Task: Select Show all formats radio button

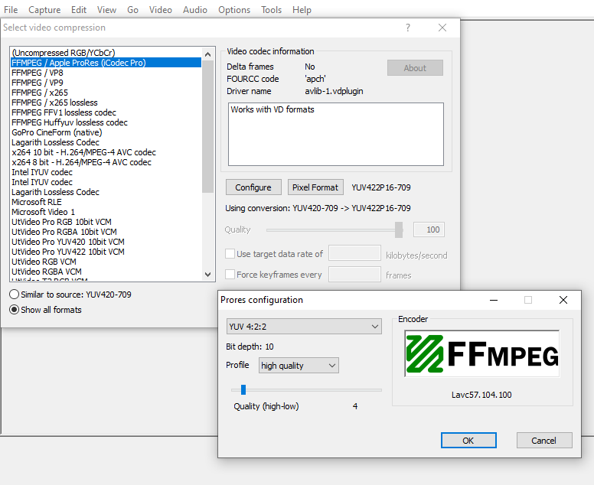Action: pyautogui.click(x=14, y=310)
